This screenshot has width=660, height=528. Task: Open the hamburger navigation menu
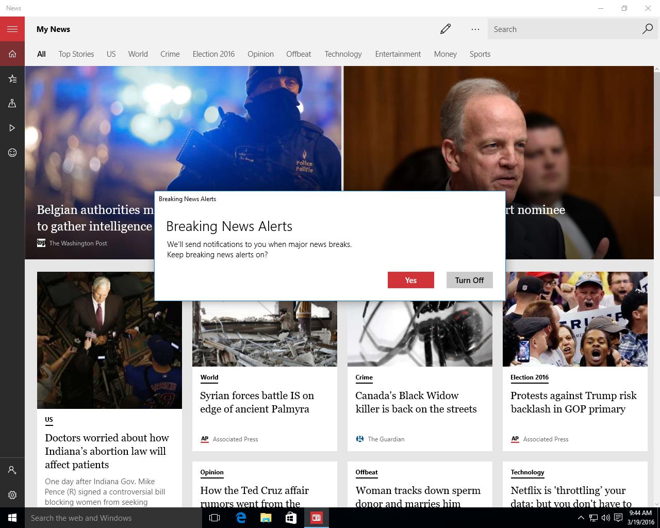(x=12, y=29)
